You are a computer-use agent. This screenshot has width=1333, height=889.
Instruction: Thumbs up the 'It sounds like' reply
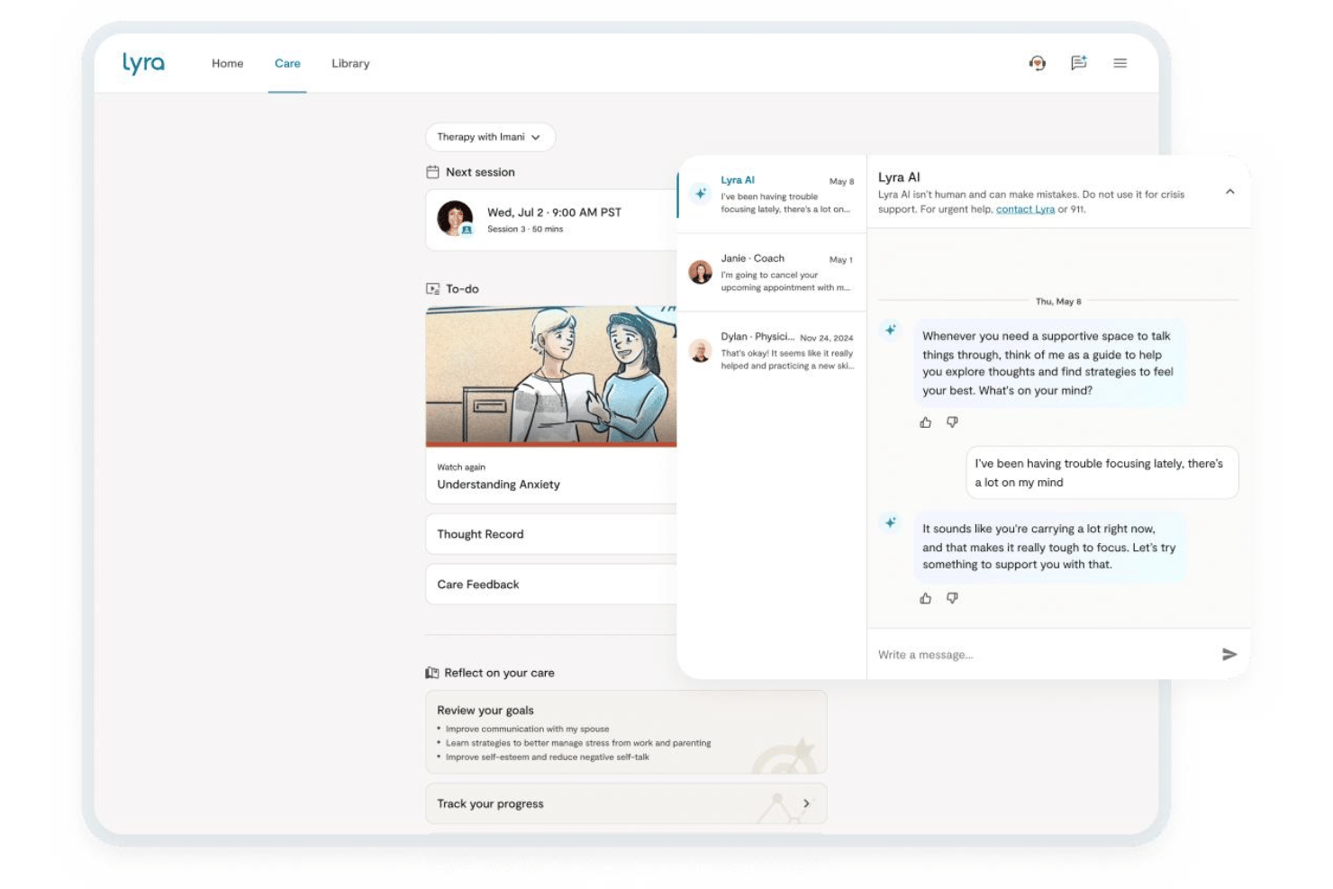925,598
